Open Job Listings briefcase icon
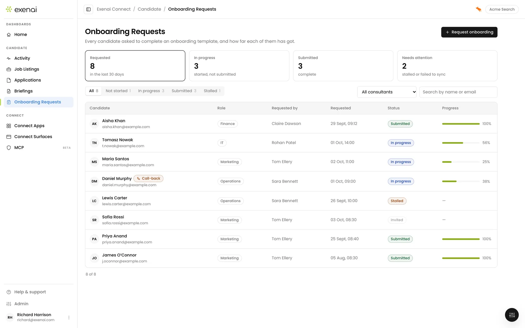 (x=9, y=69)
